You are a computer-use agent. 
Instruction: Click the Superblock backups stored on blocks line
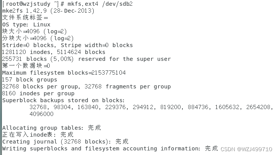pos(63,100)
